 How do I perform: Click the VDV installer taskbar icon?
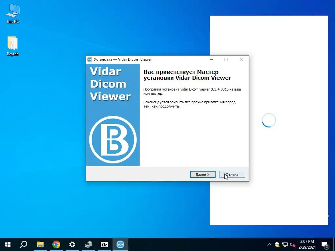click(120, 244)
